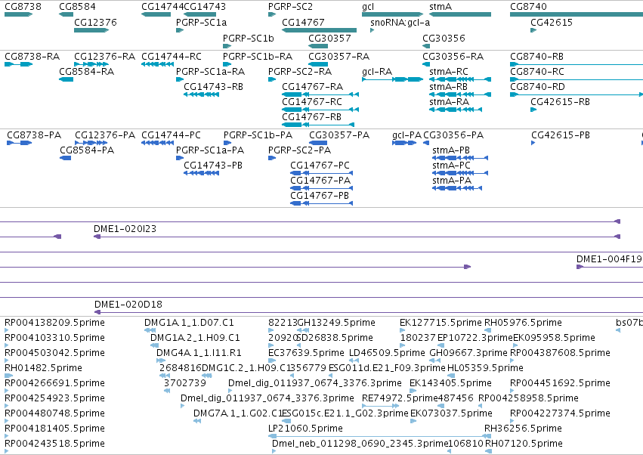Click the CG8584-RA transcript label
The height and width of the screenshot is (455, 643).
pyautogui.click(x=87, y=71)
